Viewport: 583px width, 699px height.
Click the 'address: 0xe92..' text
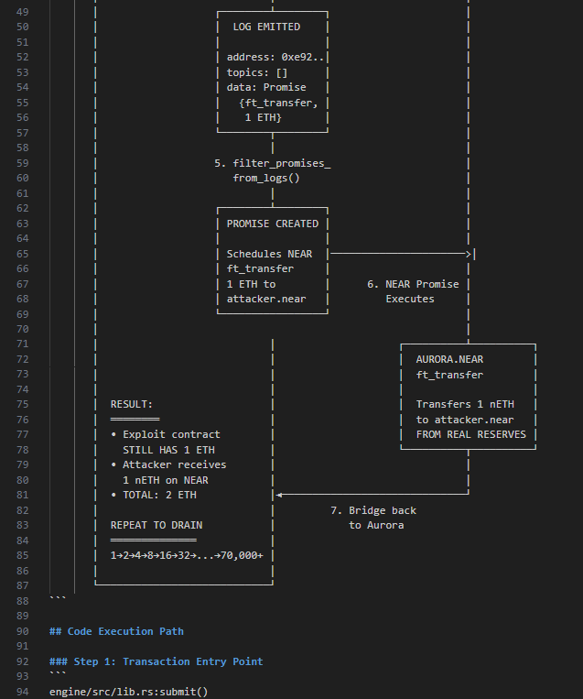[275, 57]
